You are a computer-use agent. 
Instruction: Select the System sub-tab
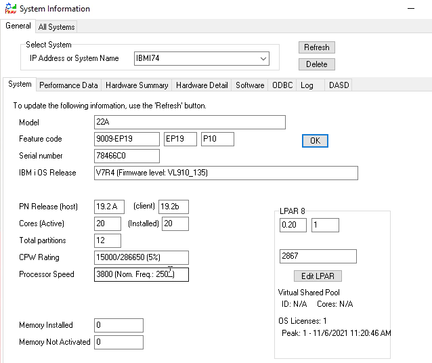[20, 84]
